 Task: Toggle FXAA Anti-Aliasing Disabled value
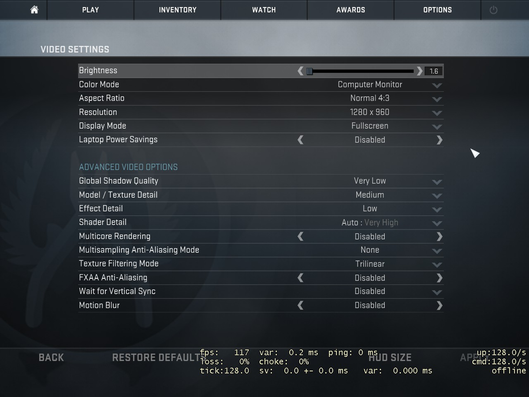click(370, 278)
